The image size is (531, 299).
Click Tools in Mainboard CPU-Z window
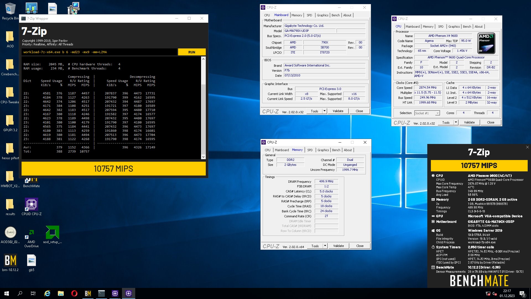tap(314, 111)
